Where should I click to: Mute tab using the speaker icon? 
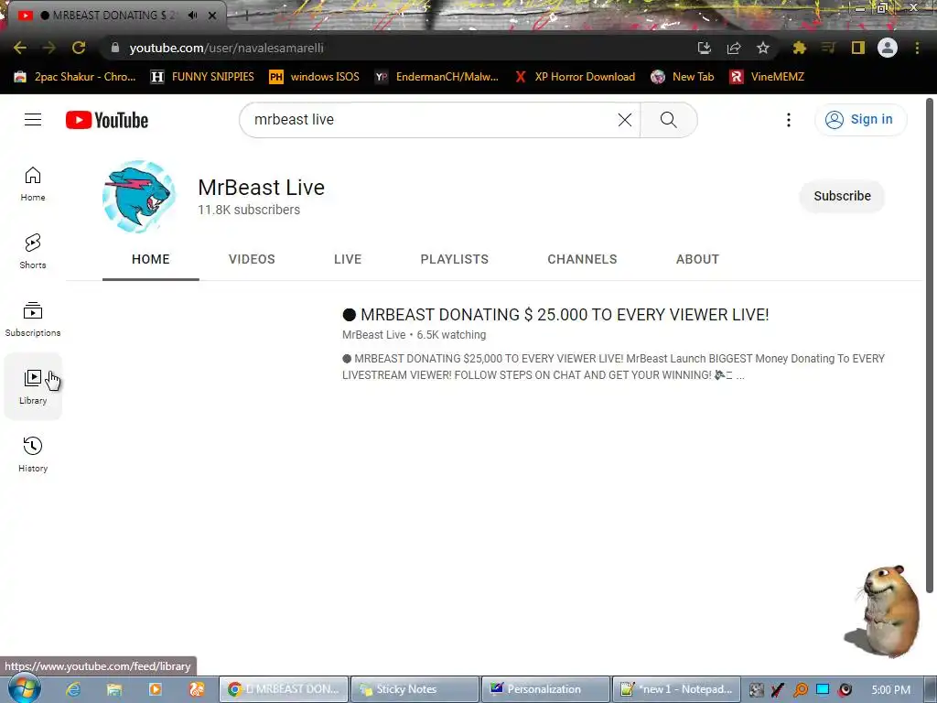click(x=192, y=16)
